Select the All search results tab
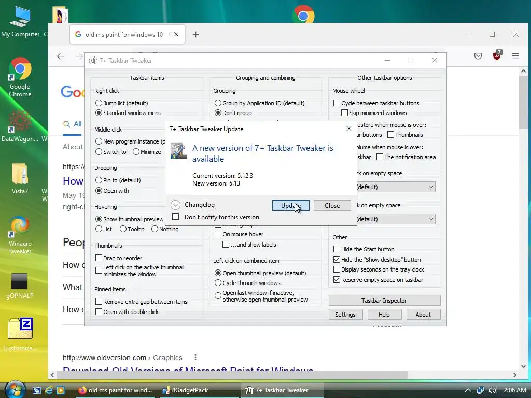Image resolution: width=531 pixels, height=398 pixels. pyautogui.click(x=73, y=124)
